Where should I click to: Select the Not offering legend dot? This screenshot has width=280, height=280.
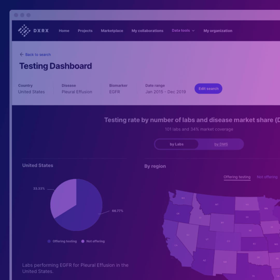[x=83, y=241]
